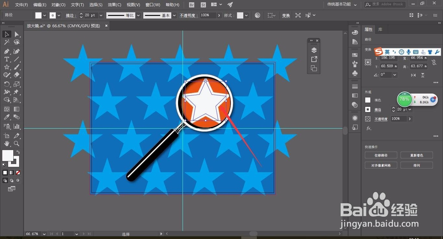Select the Selection (black arrow) tool

7,34
